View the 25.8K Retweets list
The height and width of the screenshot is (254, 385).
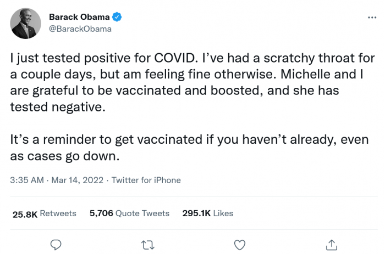point(45,213)
